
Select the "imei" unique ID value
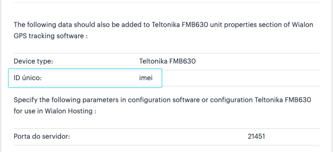pos(146,78)
